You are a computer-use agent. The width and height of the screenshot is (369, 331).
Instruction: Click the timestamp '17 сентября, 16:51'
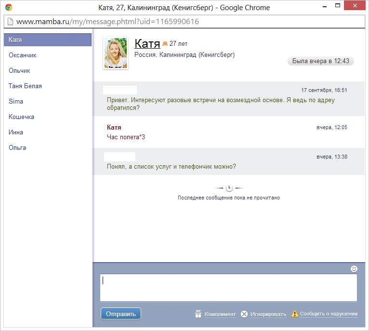(324, 90)
